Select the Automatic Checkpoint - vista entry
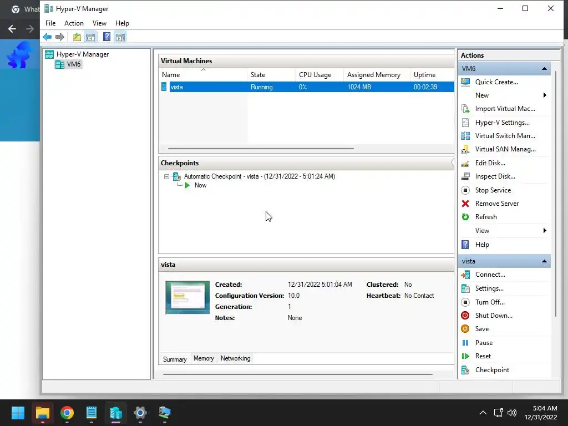Viewport: 568px width, 426px height. (260, 176)
